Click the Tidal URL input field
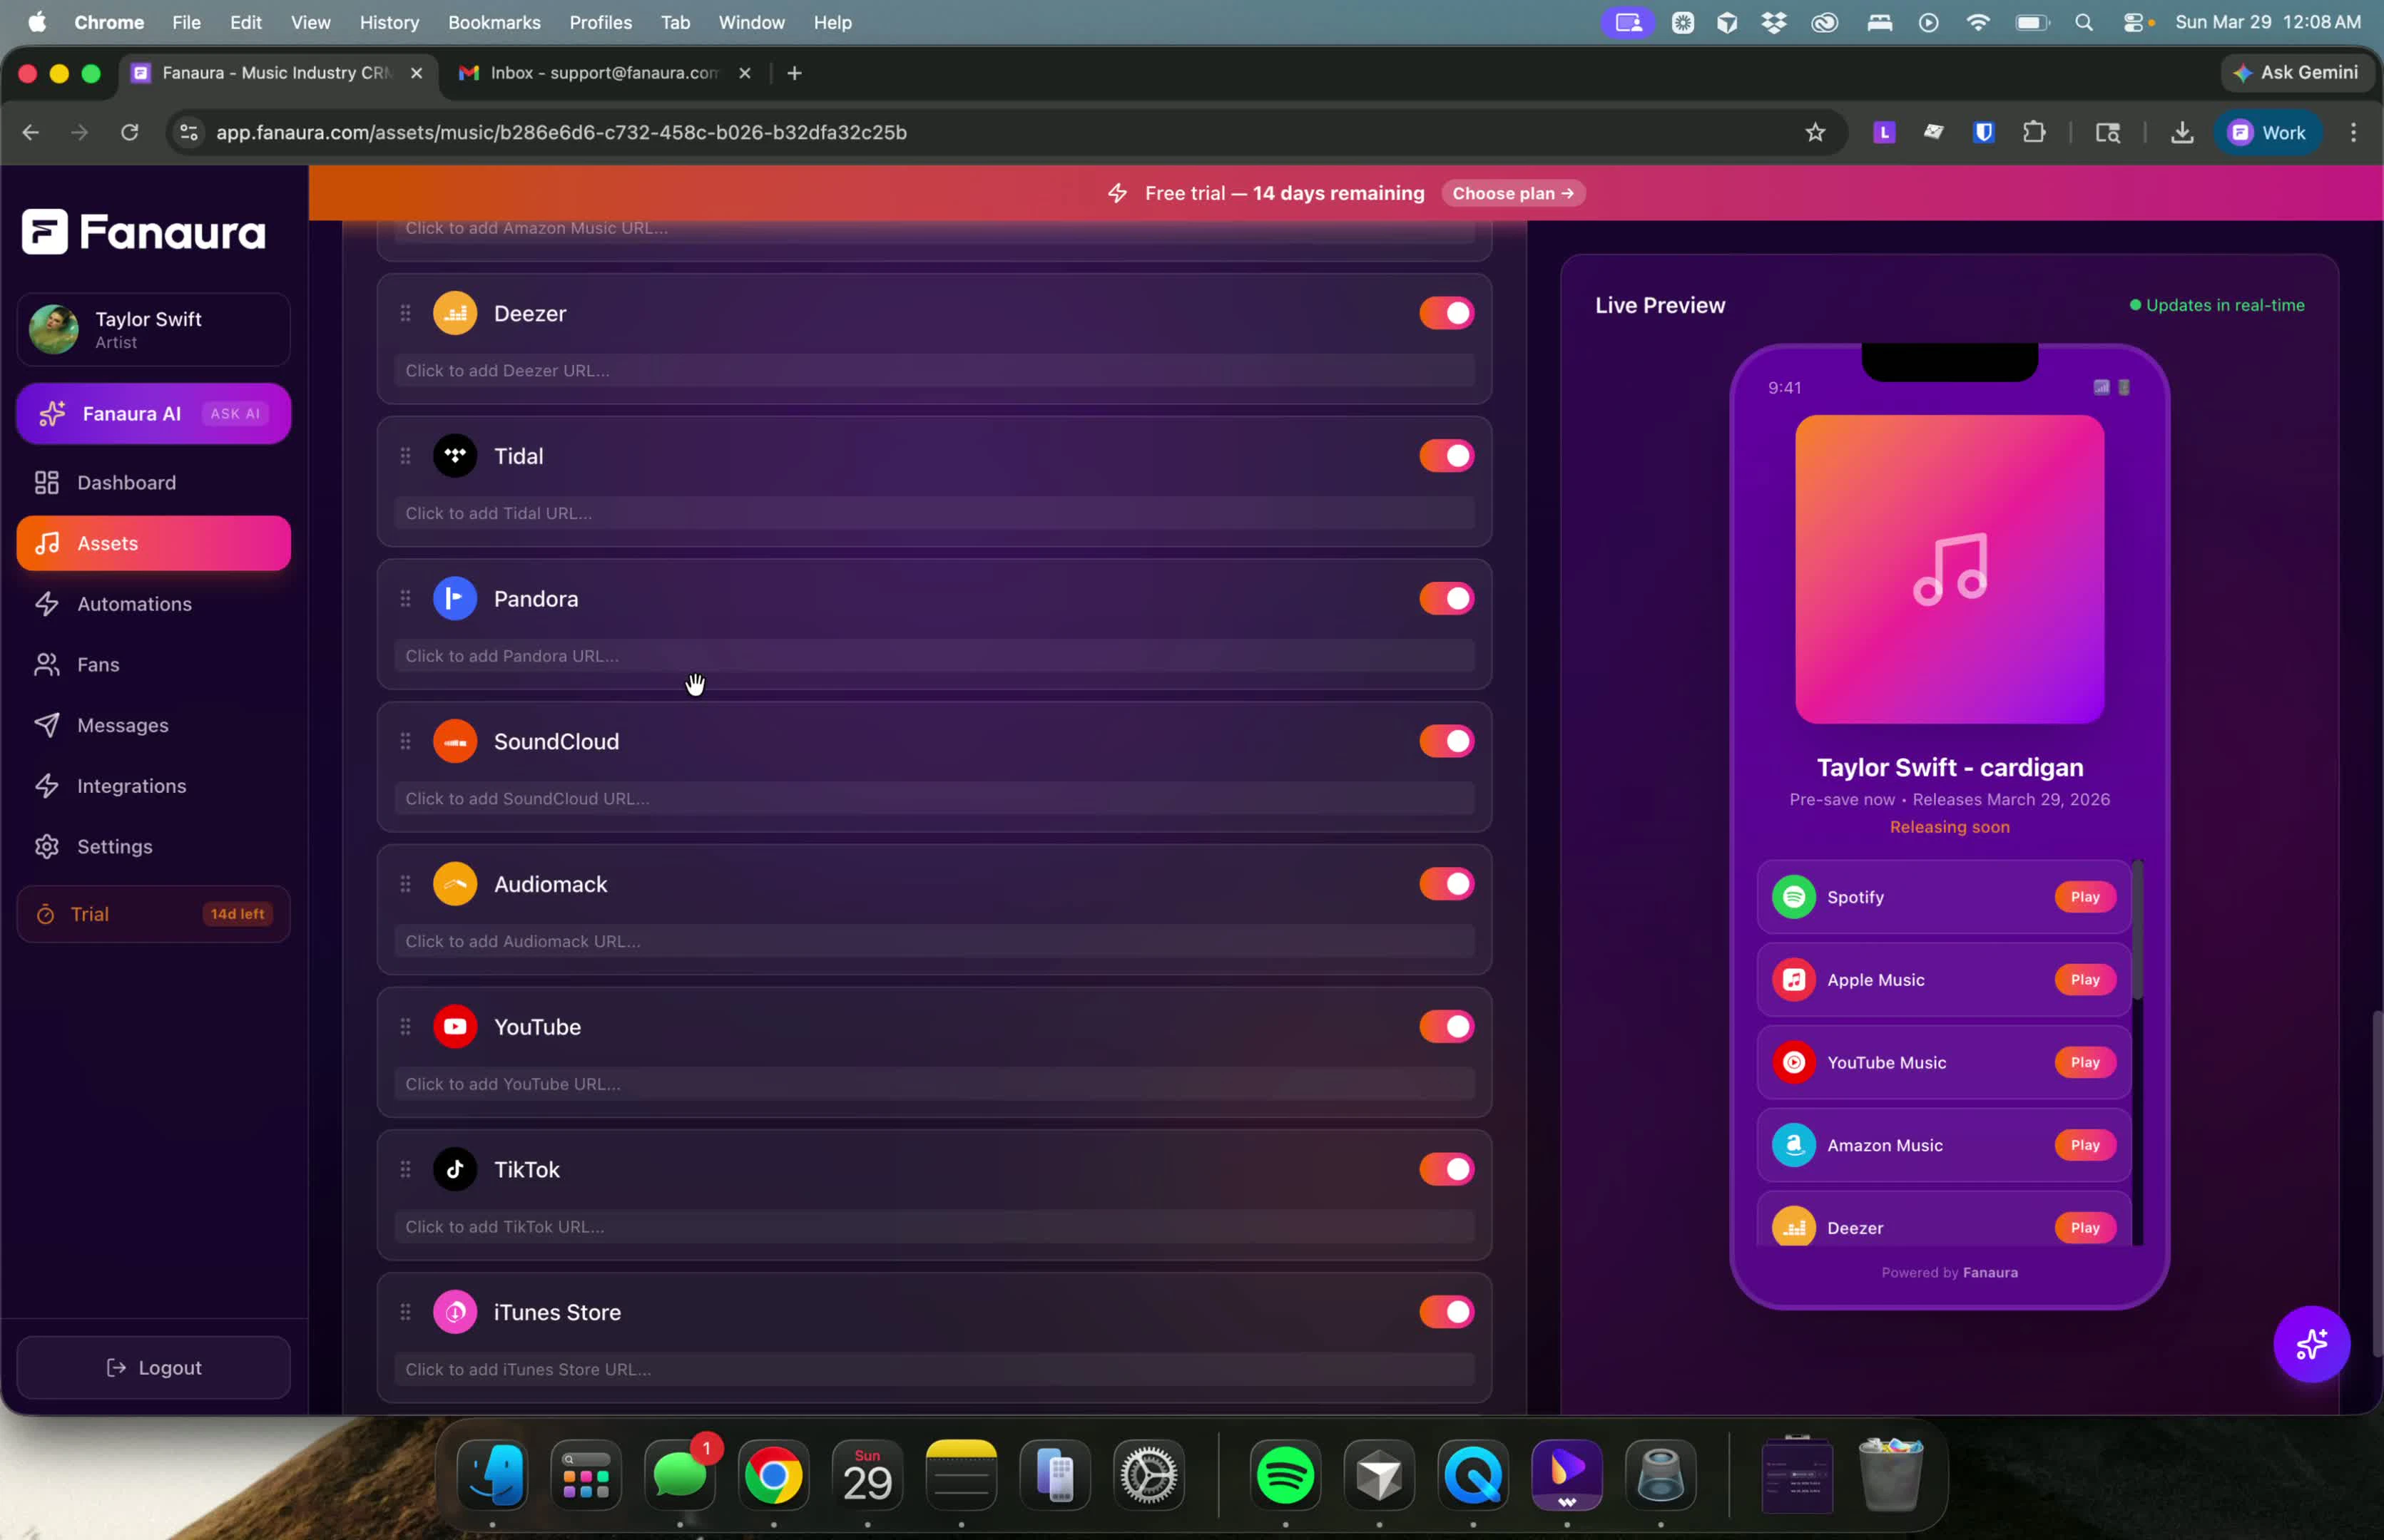 [x=933, y=514]
